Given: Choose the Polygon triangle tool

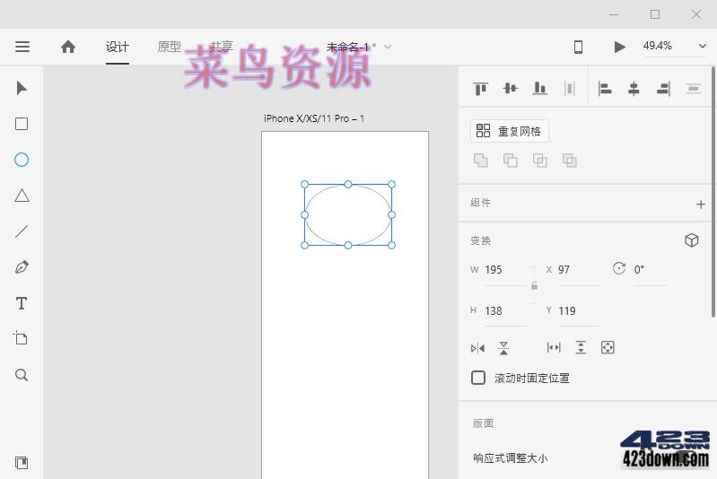Looking at the screenshot, I should [x=22, y=196].
